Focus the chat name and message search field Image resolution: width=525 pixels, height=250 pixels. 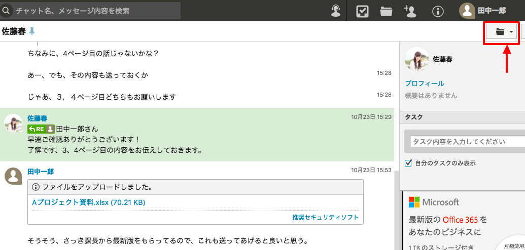[x=90, y=11]
